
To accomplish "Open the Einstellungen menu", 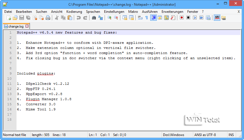I will point(114,12).
